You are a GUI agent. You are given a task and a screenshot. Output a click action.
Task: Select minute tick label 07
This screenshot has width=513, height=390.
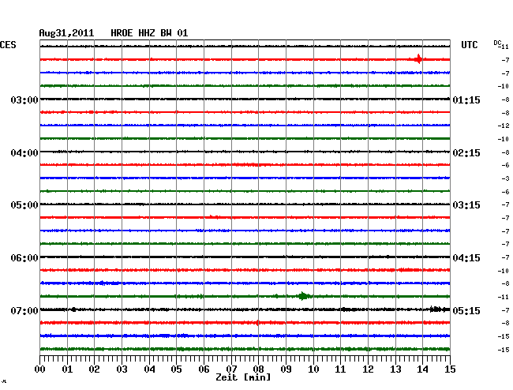pyautogui.click(x=231, y=369)
